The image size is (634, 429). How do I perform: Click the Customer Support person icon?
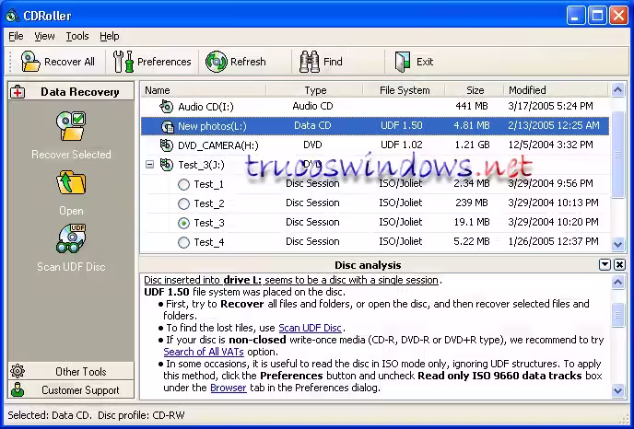pos(18,389)
